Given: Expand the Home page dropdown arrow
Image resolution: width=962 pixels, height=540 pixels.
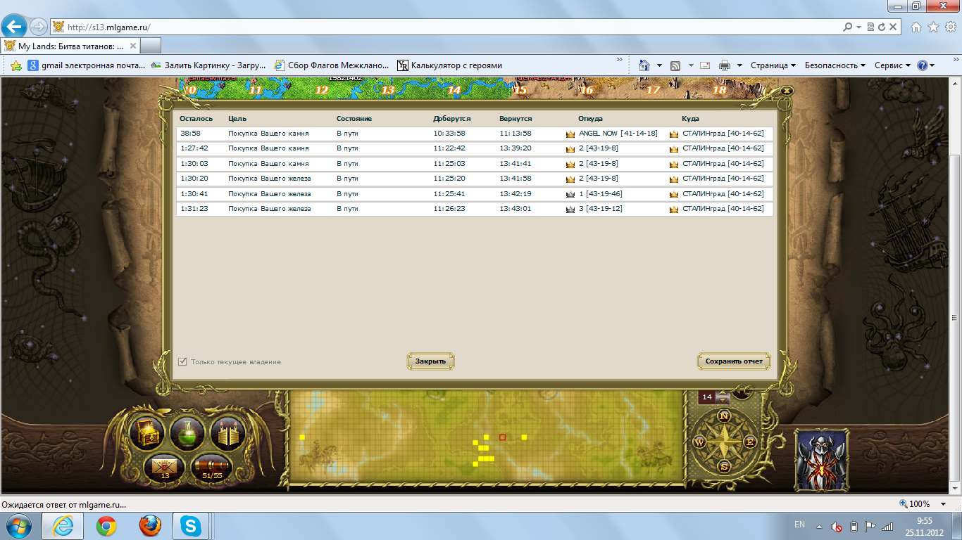Looking at the screenshot, I should tap(659, 65).
